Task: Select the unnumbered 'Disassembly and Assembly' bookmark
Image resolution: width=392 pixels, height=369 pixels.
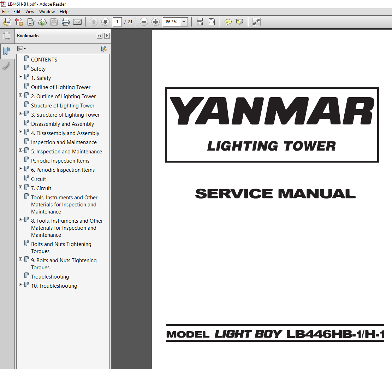Action: click(63, 124)
